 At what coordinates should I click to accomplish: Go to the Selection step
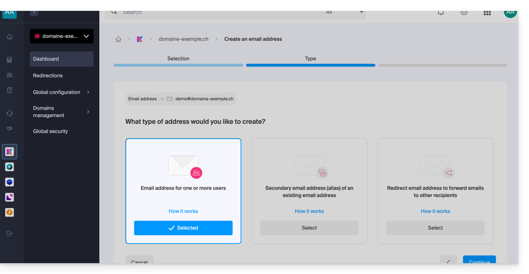178,59
